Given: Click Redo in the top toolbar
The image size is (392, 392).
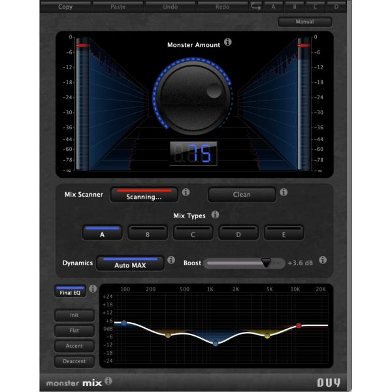Looking at the screenshot, I should tap(223, 7).
